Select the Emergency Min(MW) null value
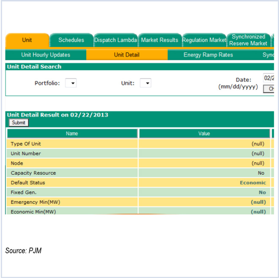 click(258, 202)
